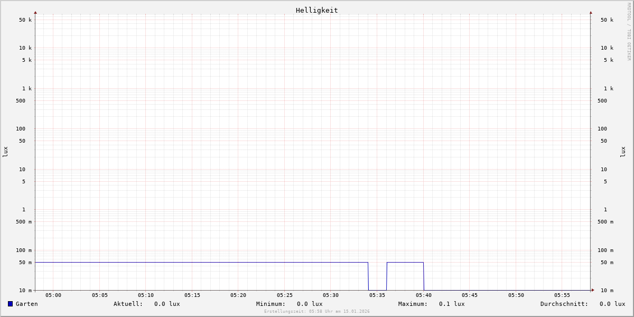Click the 05:05 time axis label

100,295
